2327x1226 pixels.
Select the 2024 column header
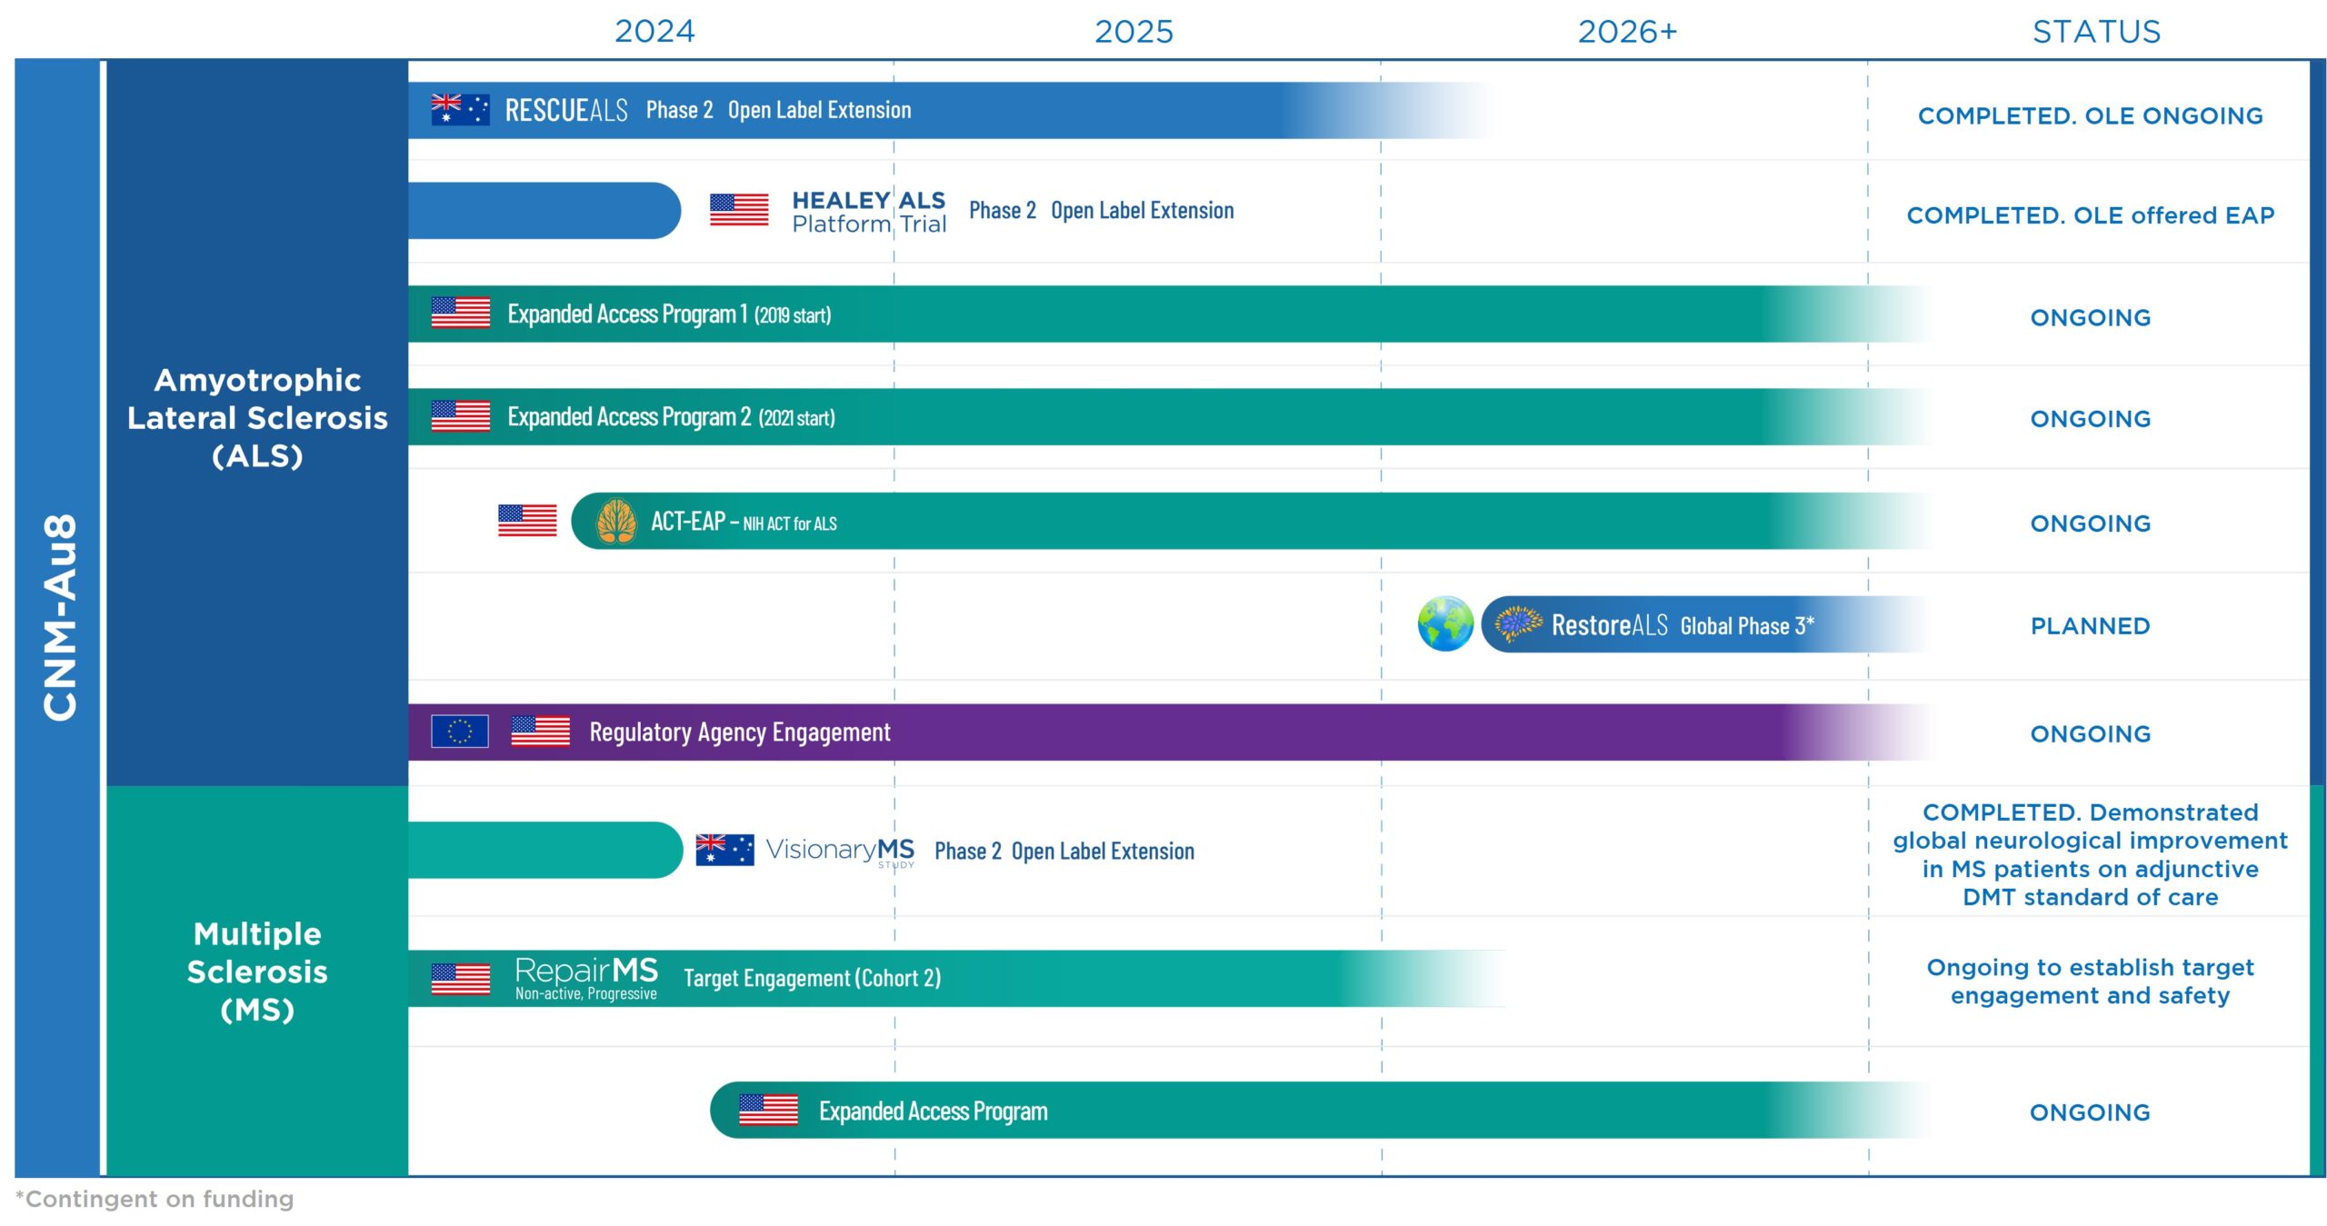click(654, 32)
